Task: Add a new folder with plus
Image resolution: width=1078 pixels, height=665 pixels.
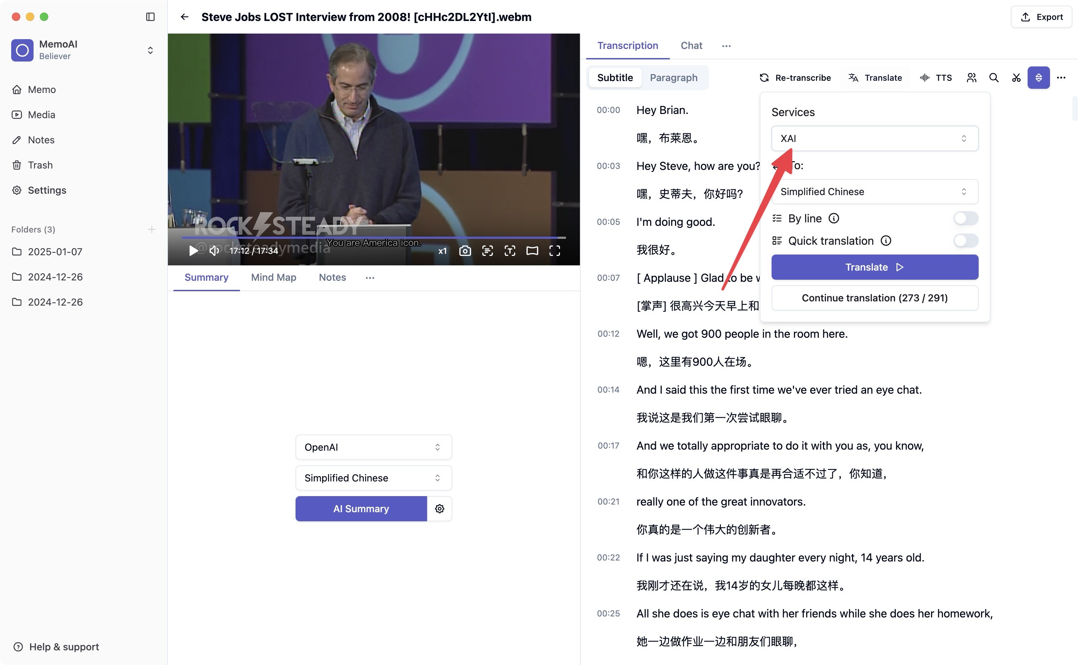Action: coord(151,229)
